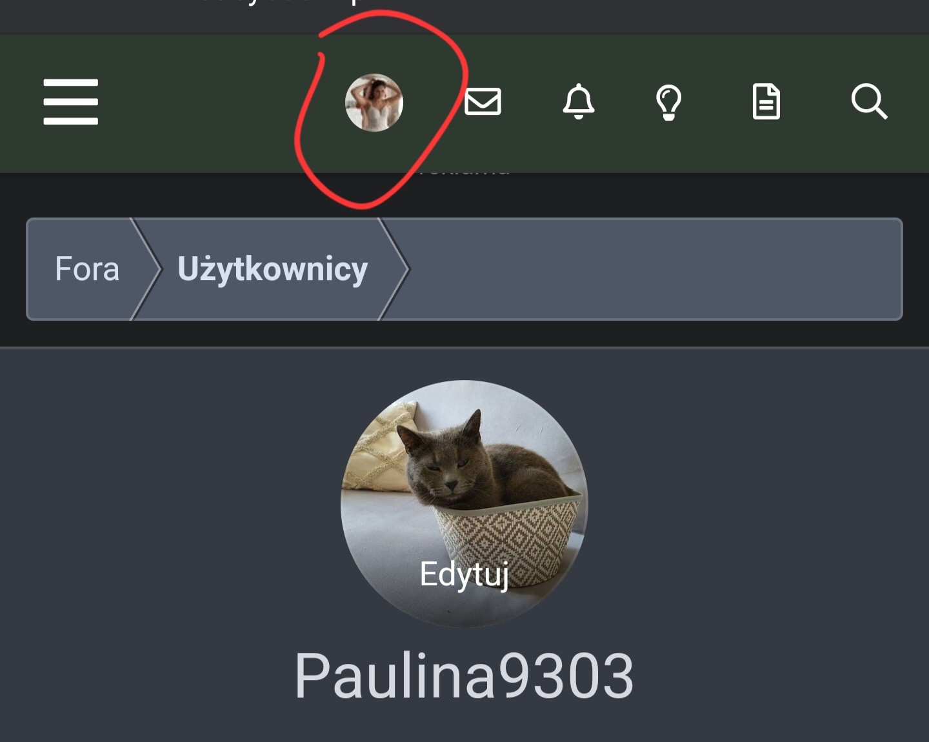Click the empty area of the breadcrumb bar
The height and width of the screenshot is (742, 929).
point(655,269)
